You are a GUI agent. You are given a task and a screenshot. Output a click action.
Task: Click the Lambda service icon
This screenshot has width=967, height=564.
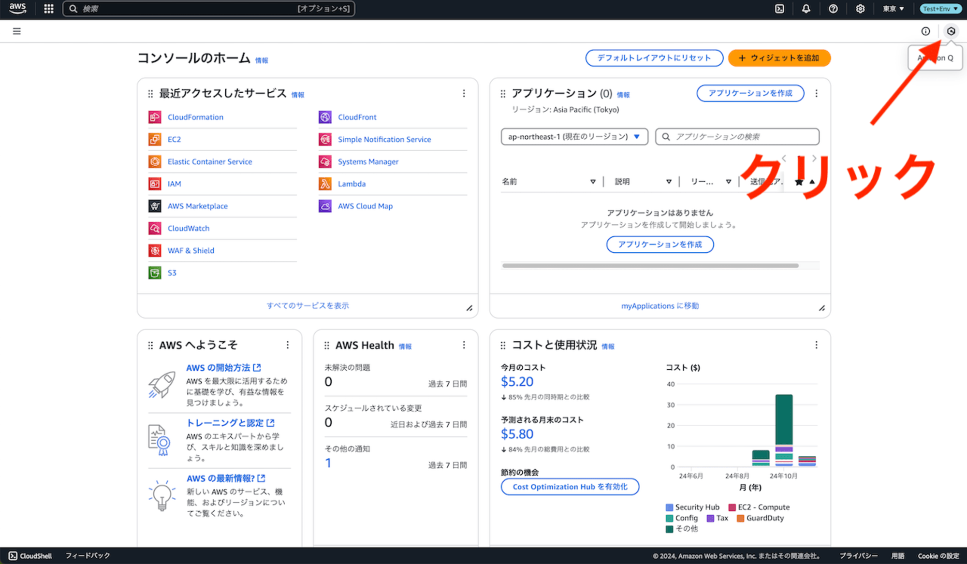[325, 184]
